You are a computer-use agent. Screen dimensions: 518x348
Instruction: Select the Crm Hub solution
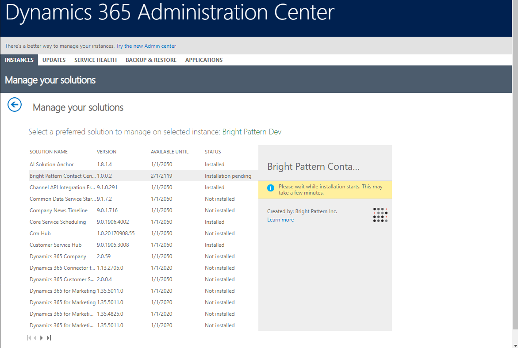tap(143, 233)
